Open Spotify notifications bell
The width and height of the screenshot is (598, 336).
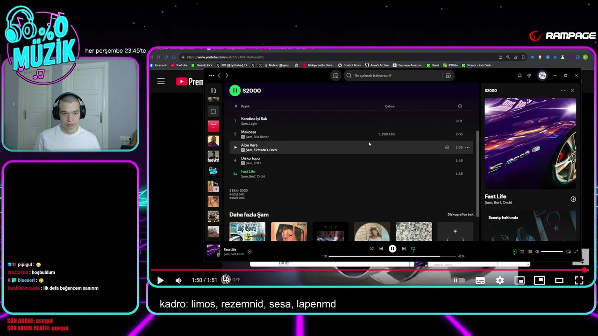[520, 76]
